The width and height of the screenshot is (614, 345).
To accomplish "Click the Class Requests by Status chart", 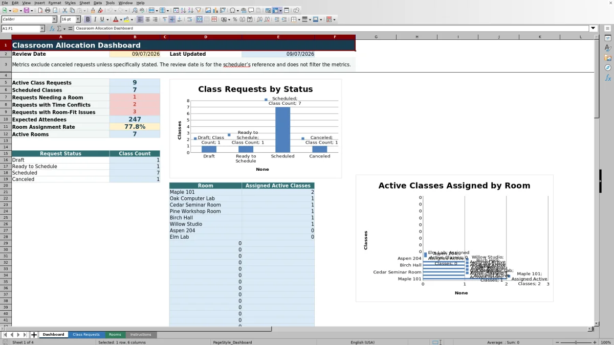I will pyautogui.click(x=255, y=128).
